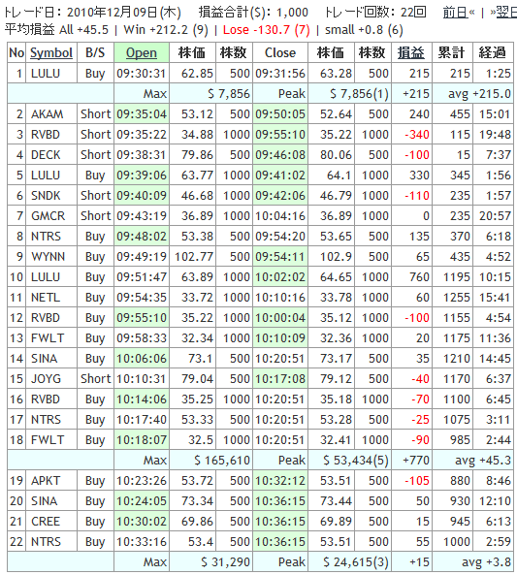
Task: Click the Close column header
Action: pyautogui.click(x=280, y=52)
